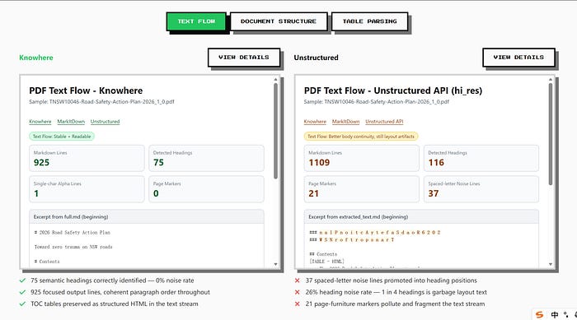Click right panel scroll up arrow
The width and height of the screenshot is (577, 320).
point(551,79)
